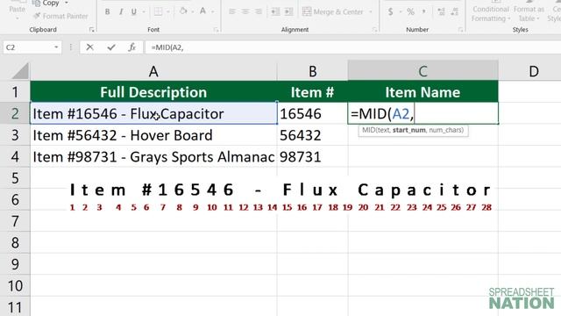Click the Format Painter brush
The image size is (561, 316).
pos(37,16)
